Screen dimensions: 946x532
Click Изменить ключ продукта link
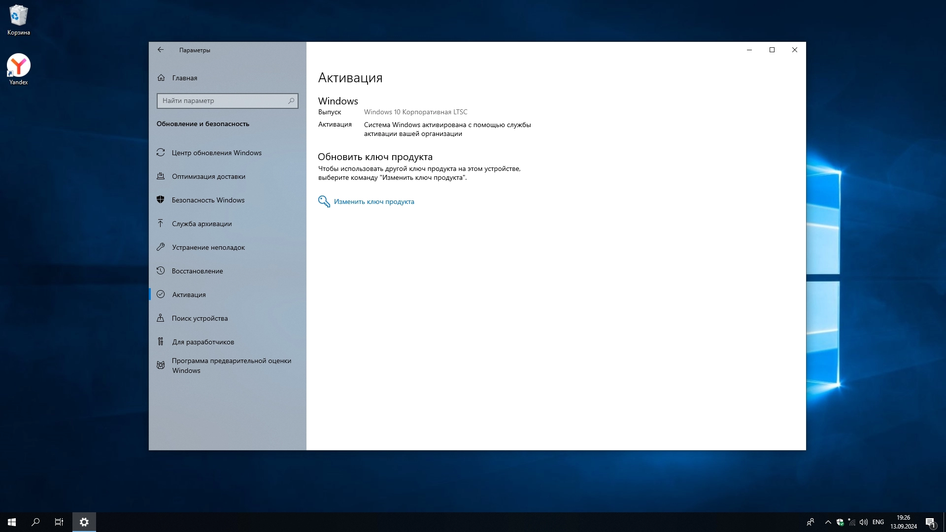374,201
